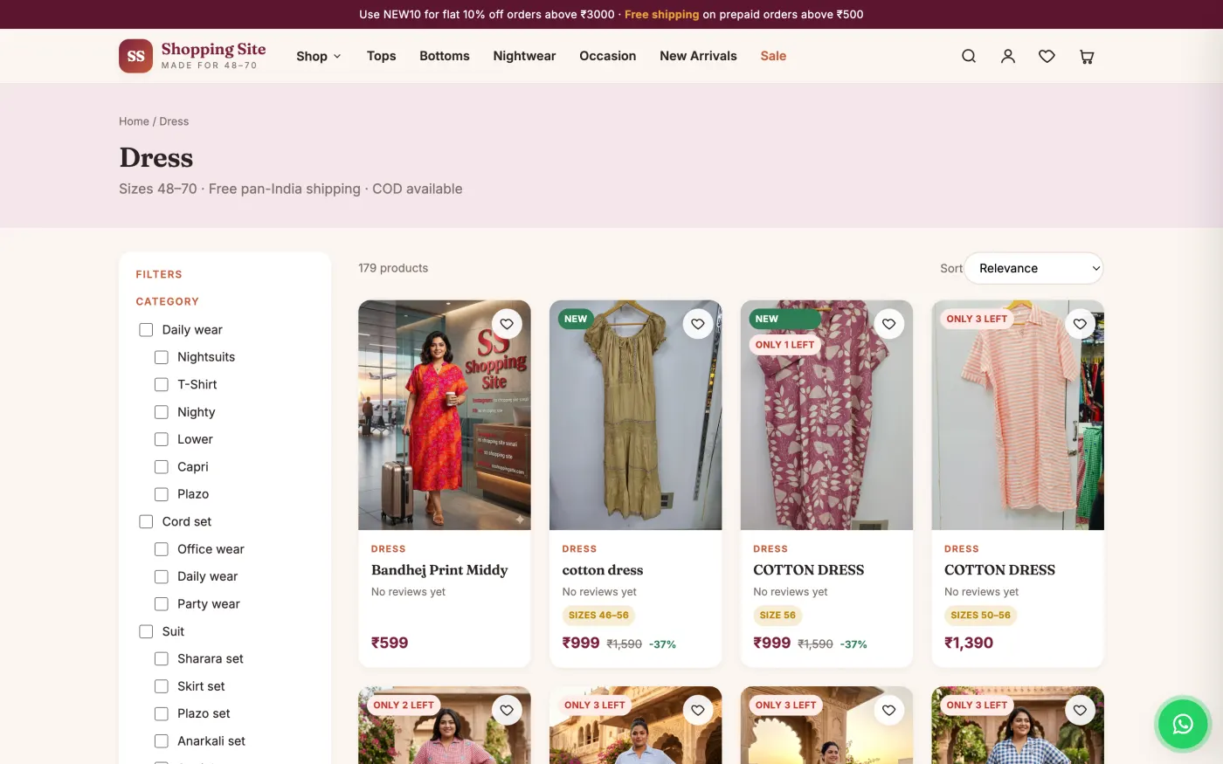Check Daily wear under Cord set
The width and height of the screenshot is (1223, 764).
(162, 576)
